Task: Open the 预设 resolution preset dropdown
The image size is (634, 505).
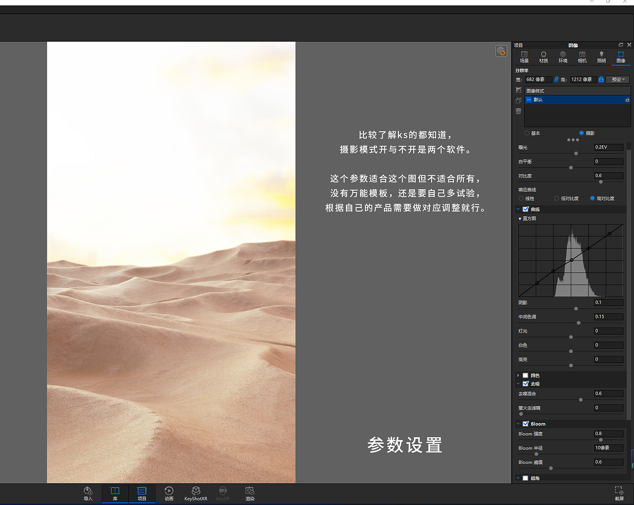Action: [x=618, y=79]
